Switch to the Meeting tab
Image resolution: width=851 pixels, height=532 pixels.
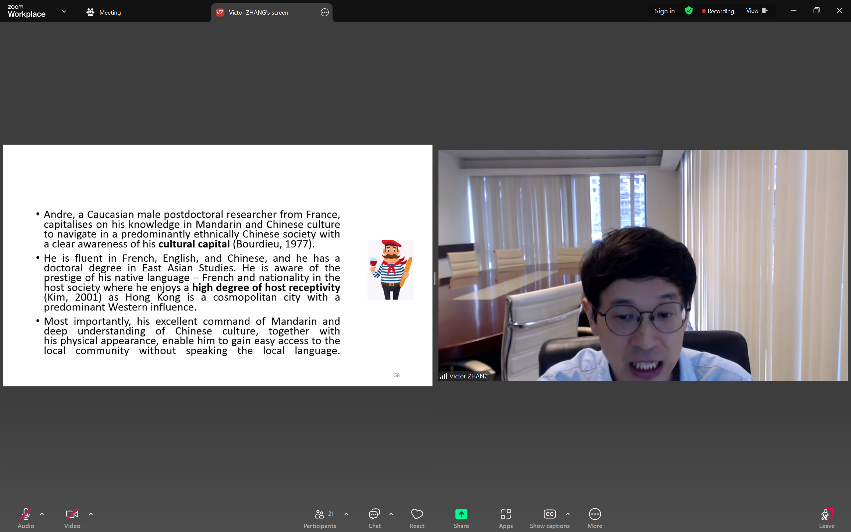tap(104, 13)
